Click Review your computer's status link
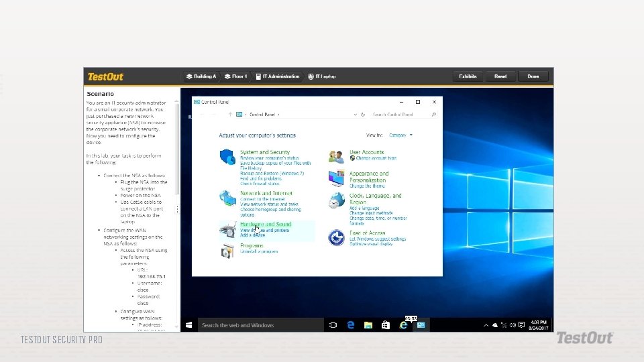This screenshot has height=362, width=644. [x=270, y=158]
